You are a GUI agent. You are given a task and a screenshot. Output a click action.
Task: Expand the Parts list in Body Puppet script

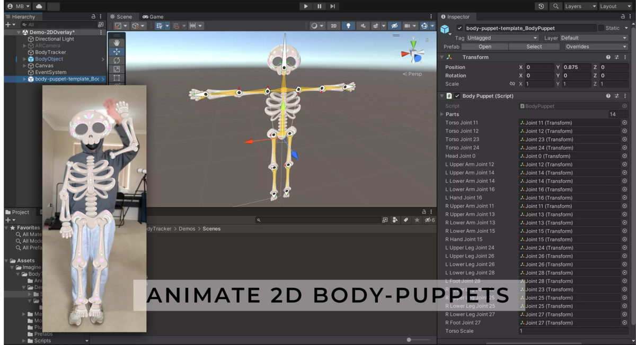click(443, 114)
